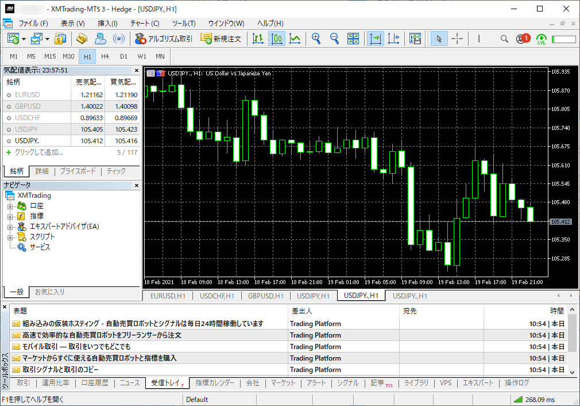Click the green progress bar in toolbar
The image size is (580, 406).
[564, 39]
